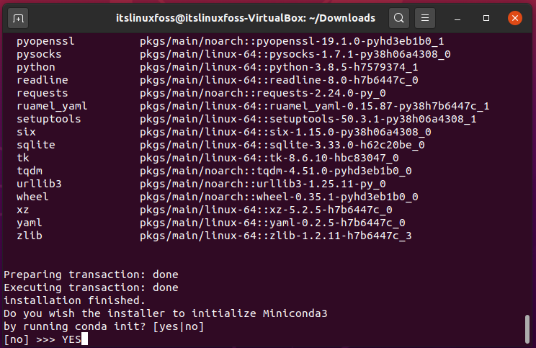Click path setuptools-50.3.1-py38h06a4308_1
Image resolution: width=536 pixels, height=348 pixels.
(x=373, y=120)
